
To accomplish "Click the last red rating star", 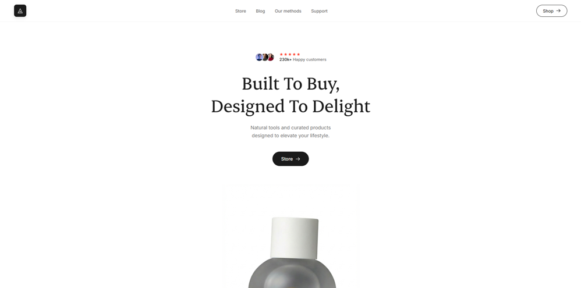I will coord(298,55).
